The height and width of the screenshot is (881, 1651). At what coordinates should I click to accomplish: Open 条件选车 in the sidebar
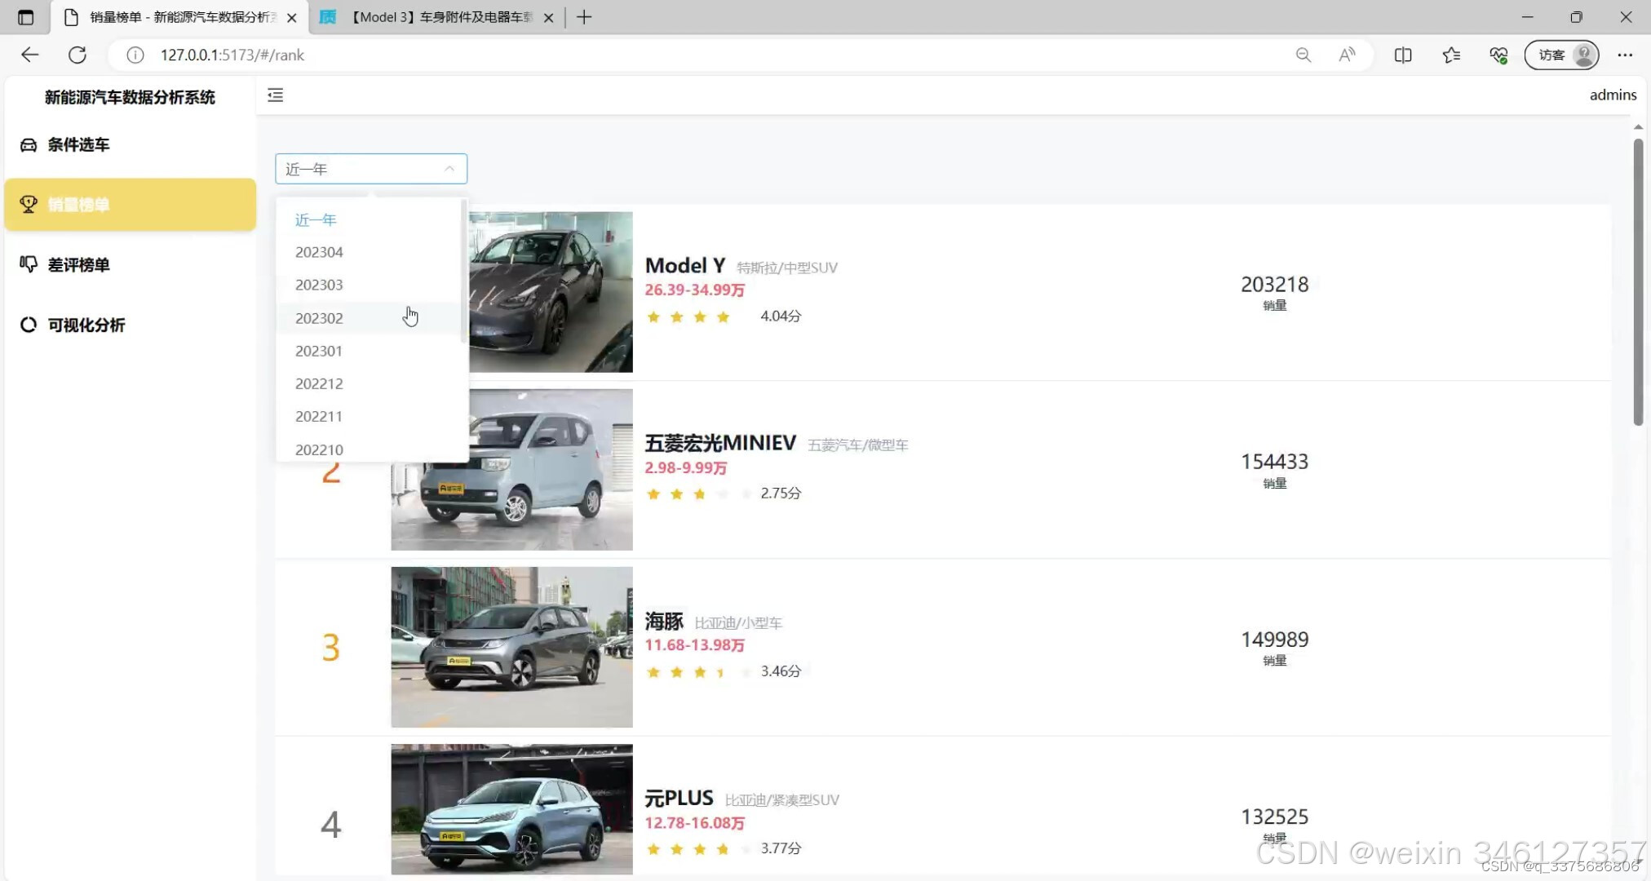pos(78,144)
